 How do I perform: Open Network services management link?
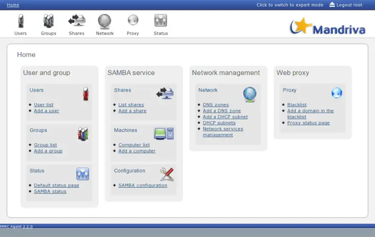pyautogui.click(x=223, y=132)
